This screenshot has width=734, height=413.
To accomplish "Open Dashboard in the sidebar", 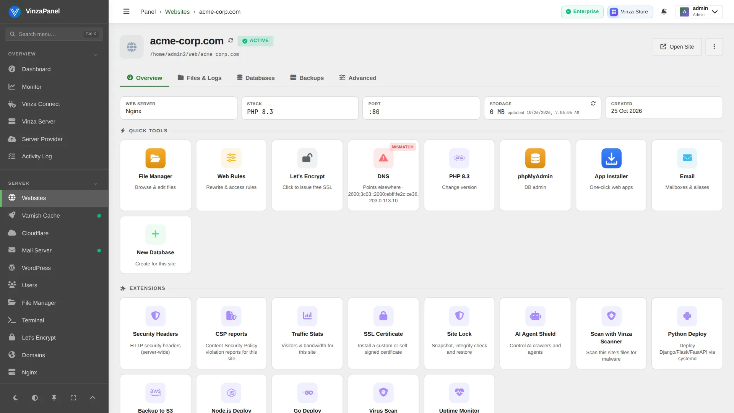I will tap(54, 69).
